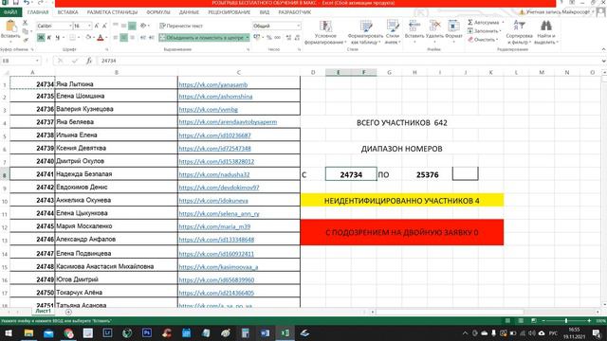Toggle center horizontal alignment

[x=124, y=38]
